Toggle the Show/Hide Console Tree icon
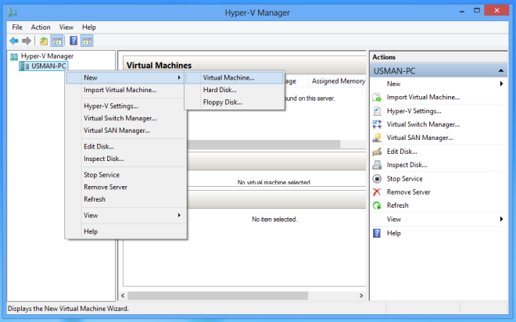Image resolution: width=516 pixels, height=322 pixels. 57,41
